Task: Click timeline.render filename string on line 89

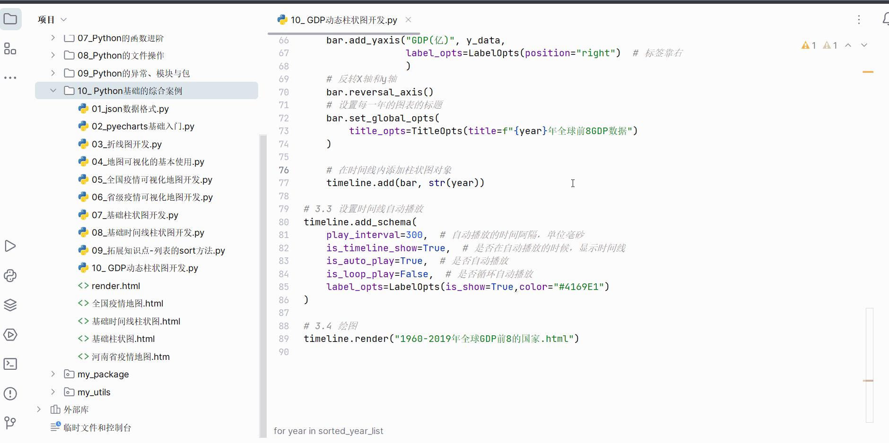Action: 484,339
